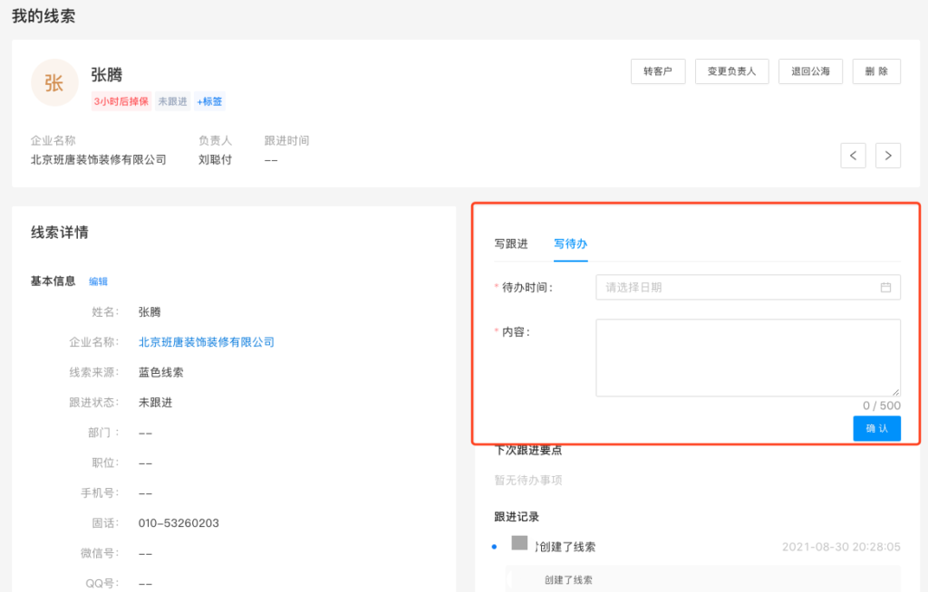Image resolution: width=928 pixels, height=592 pixels.
Task: Click the gray avatar in 跟进记录
Action: pyautogui.click(x=519, y=543)
